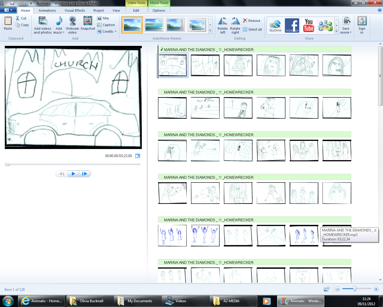The image size is (383, 307).
Task: Expand the Share destinations gallery
Action: click(x=336, y=31)
